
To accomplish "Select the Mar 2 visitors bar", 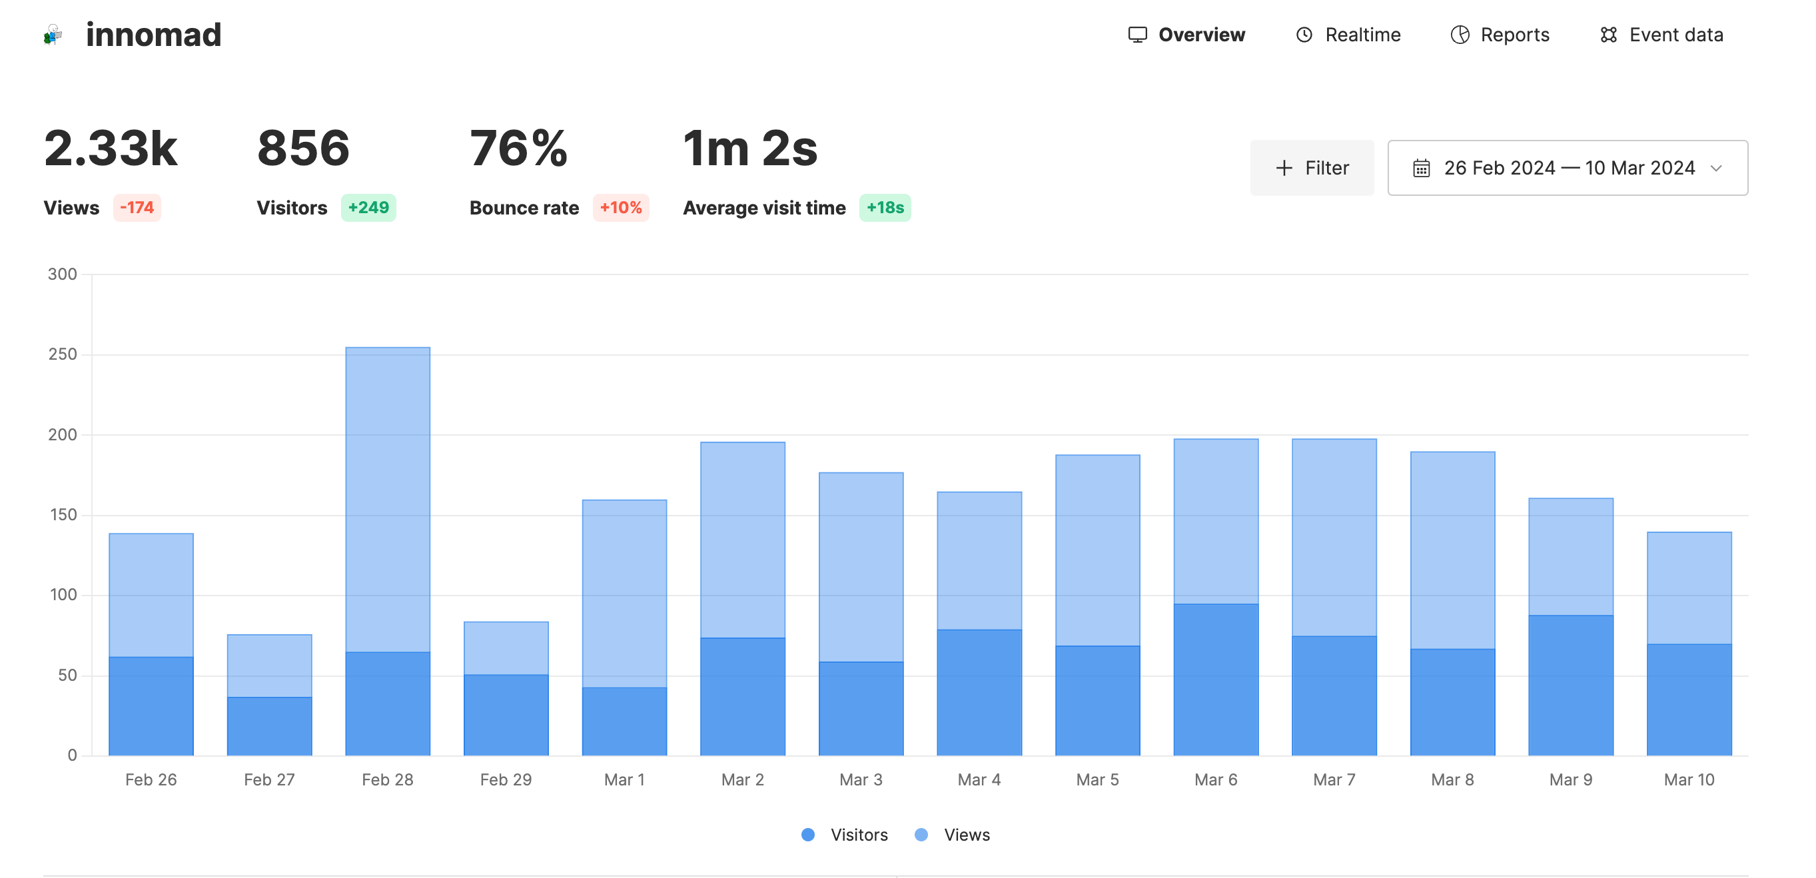I will 742,696.
